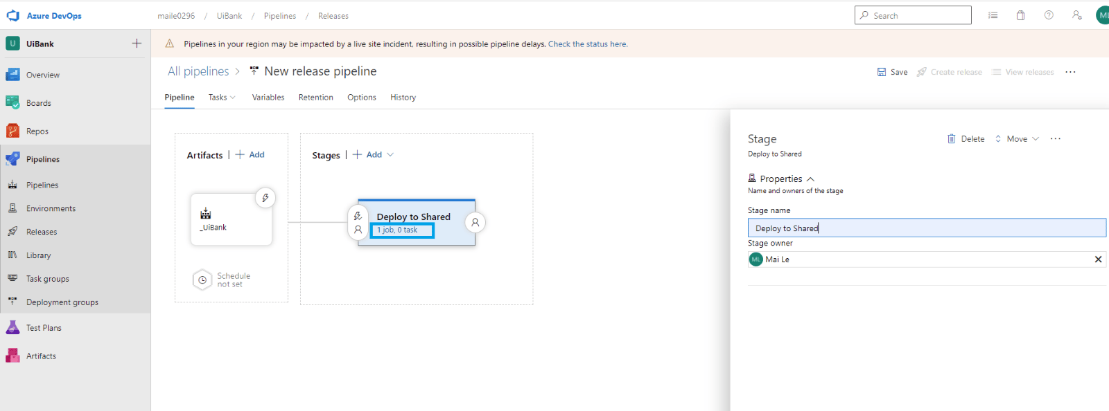Select the Pipeline tab
This screenshot has width=1109, height=411.
click(180, 98)
